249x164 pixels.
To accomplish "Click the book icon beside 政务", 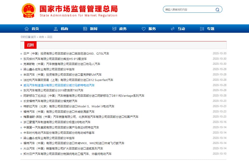I will [x=114, y=29].
